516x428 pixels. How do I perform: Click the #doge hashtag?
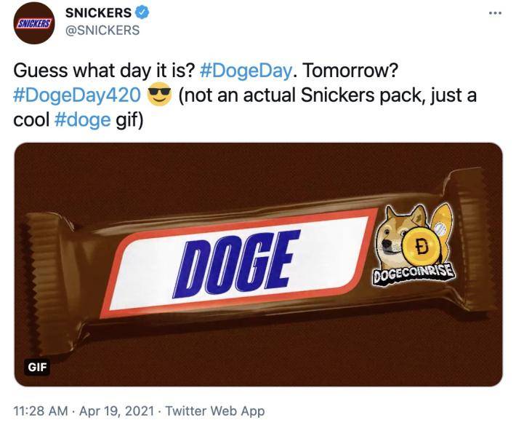click(x=82, y=119)
